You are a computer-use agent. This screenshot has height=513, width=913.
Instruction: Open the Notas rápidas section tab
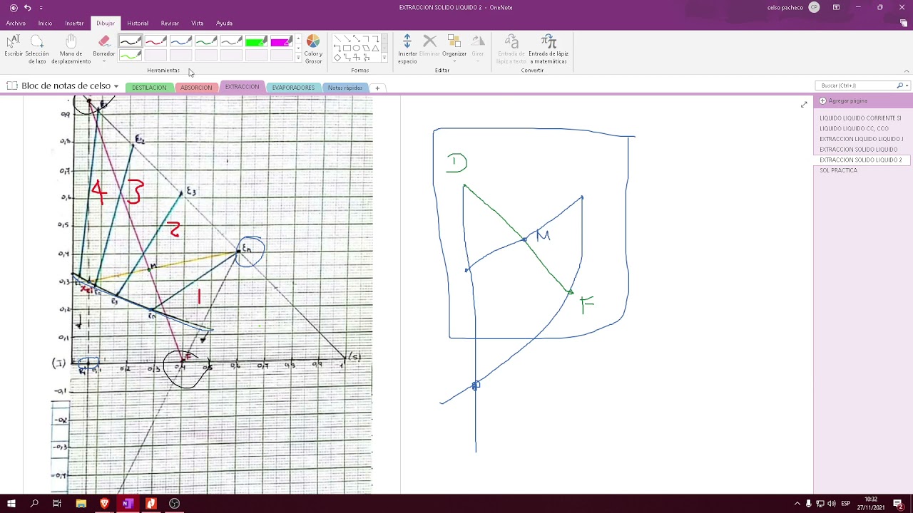345,88
